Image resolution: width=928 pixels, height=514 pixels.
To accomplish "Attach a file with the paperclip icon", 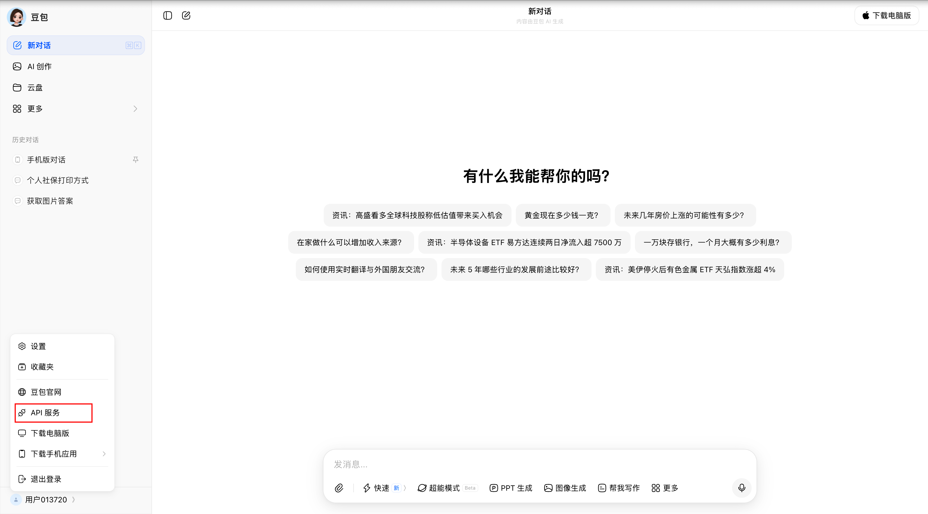I will (x=339, y=488).
